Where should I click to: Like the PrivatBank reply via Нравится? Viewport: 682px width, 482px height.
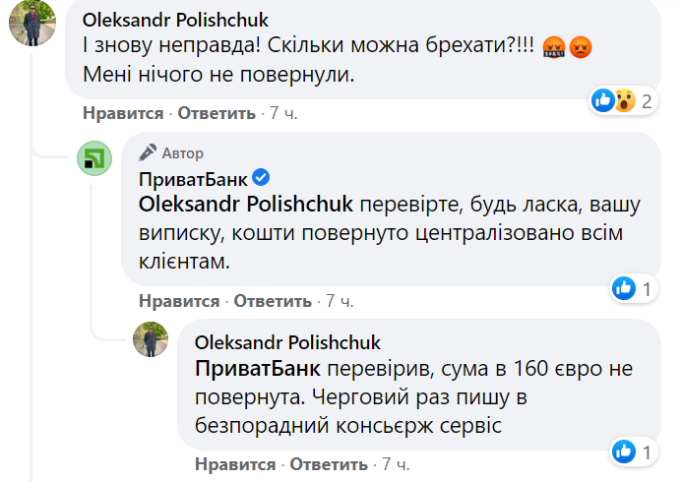coord(178,300)
